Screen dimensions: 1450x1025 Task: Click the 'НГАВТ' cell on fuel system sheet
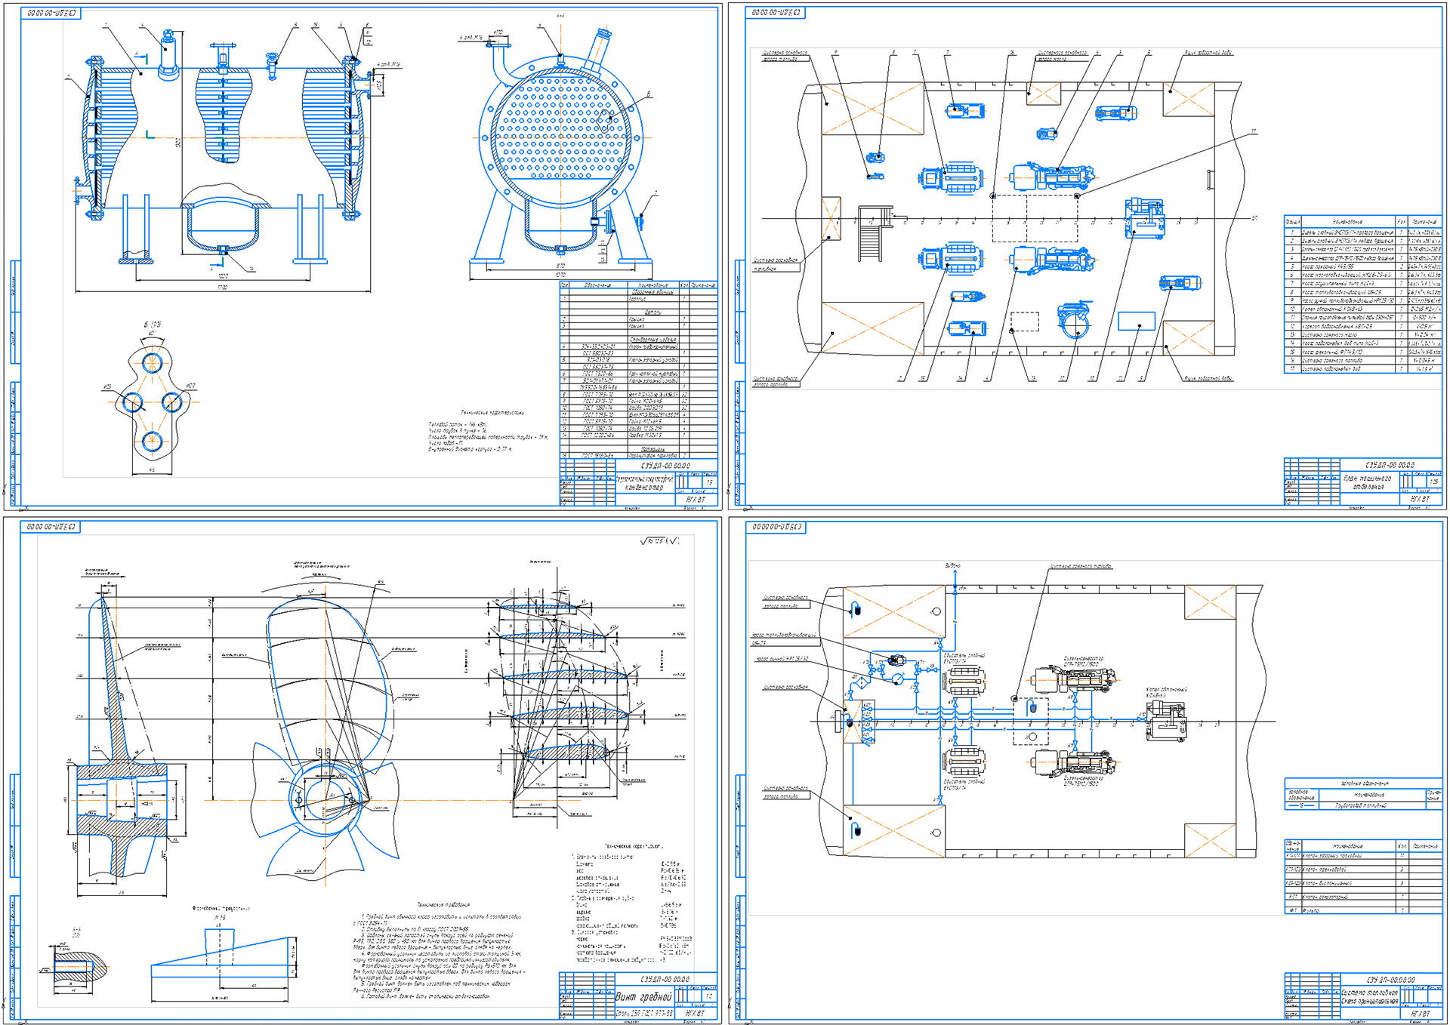[x=1421, y=1014]
